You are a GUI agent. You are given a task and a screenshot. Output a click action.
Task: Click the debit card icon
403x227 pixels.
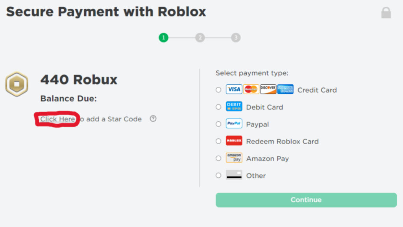234,106
